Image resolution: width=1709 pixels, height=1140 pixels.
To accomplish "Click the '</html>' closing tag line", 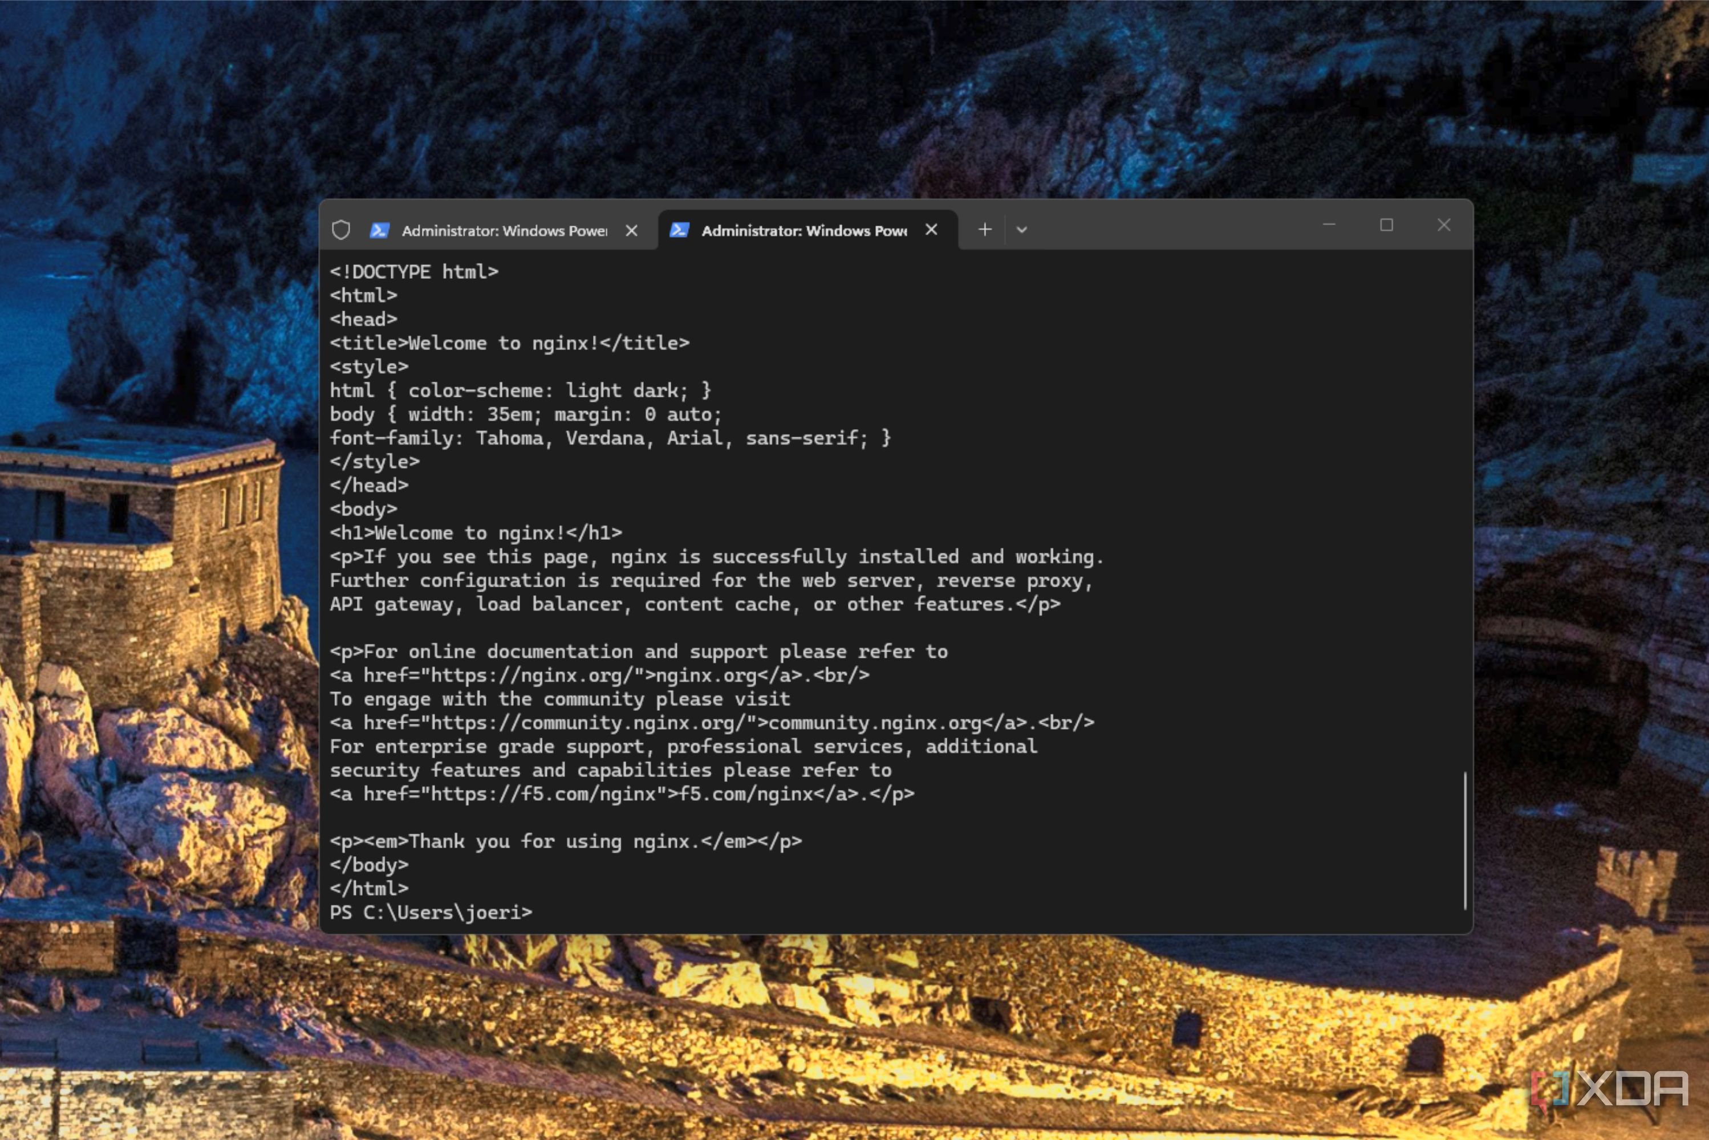I will [x=369, y=889].
